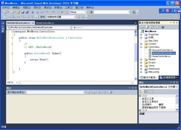Open the 文件(F) menu

click(6, 8)
